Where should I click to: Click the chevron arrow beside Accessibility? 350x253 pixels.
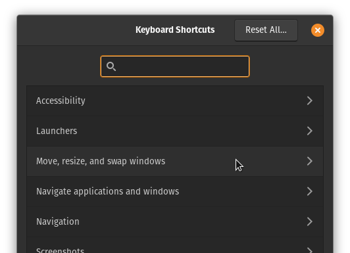[x=309, y=101]
